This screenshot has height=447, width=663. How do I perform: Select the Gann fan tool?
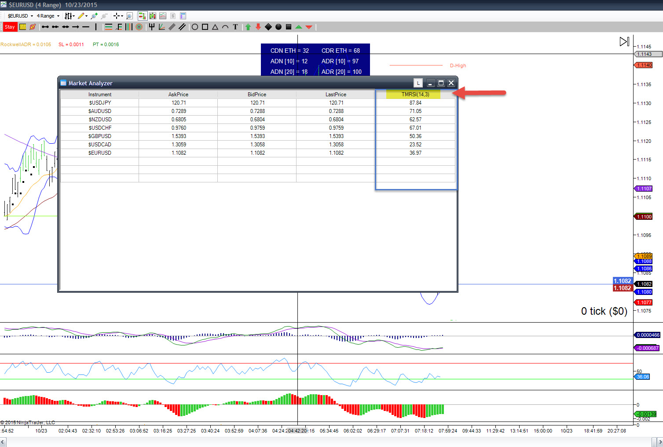[162, 27]
